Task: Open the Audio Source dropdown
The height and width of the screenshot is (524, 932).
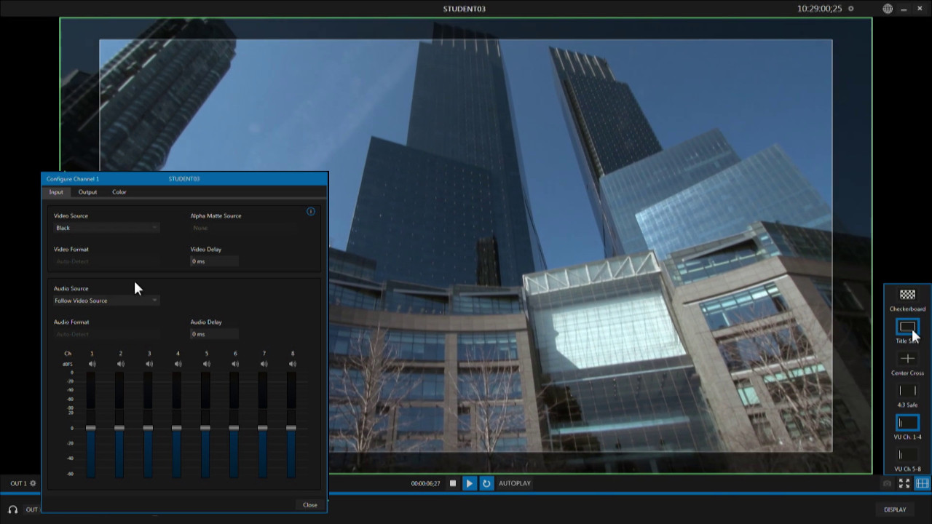Action: click(x=106, y=301)
